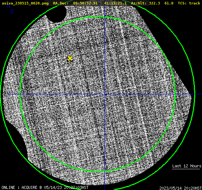Click the blue E compass label

[x=12, y=12]
